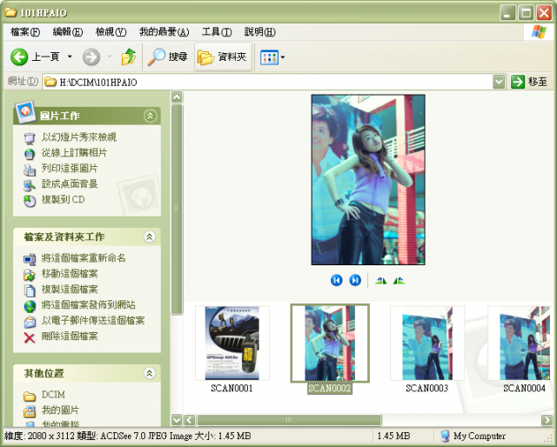Image resolution: width=557 pixels, height=447 pixels.
Task: Click the green Up folder icon
Action: [128, 57]
